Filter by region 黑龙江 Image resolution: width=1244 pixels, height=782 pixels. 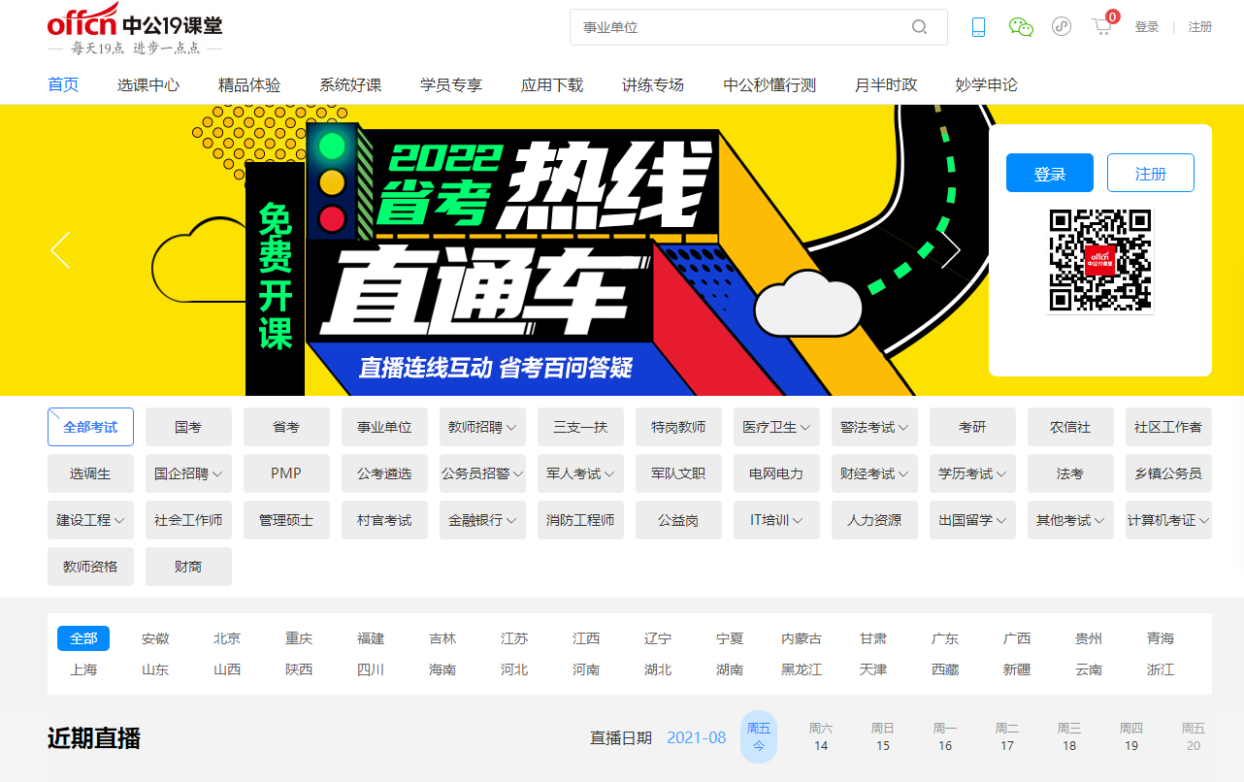point(802,669)
